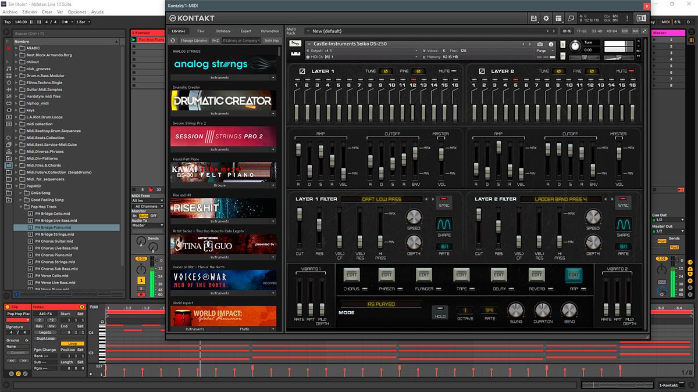698x392 pixels.
Task: Click the Kontakt save disk icon
Action: pyautogui.click(x=534, y=18)
